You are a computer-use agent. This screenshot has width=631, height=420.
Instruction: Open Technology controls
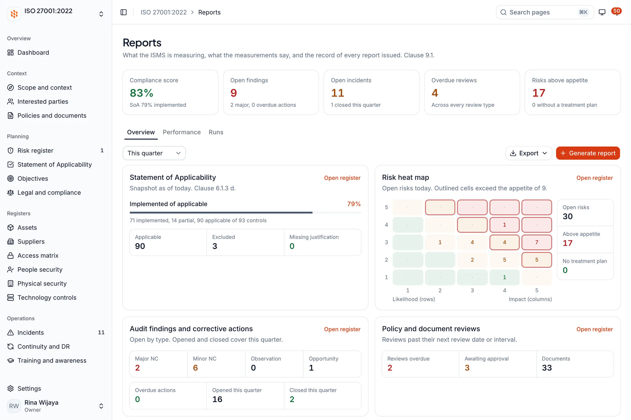point(56,298)
